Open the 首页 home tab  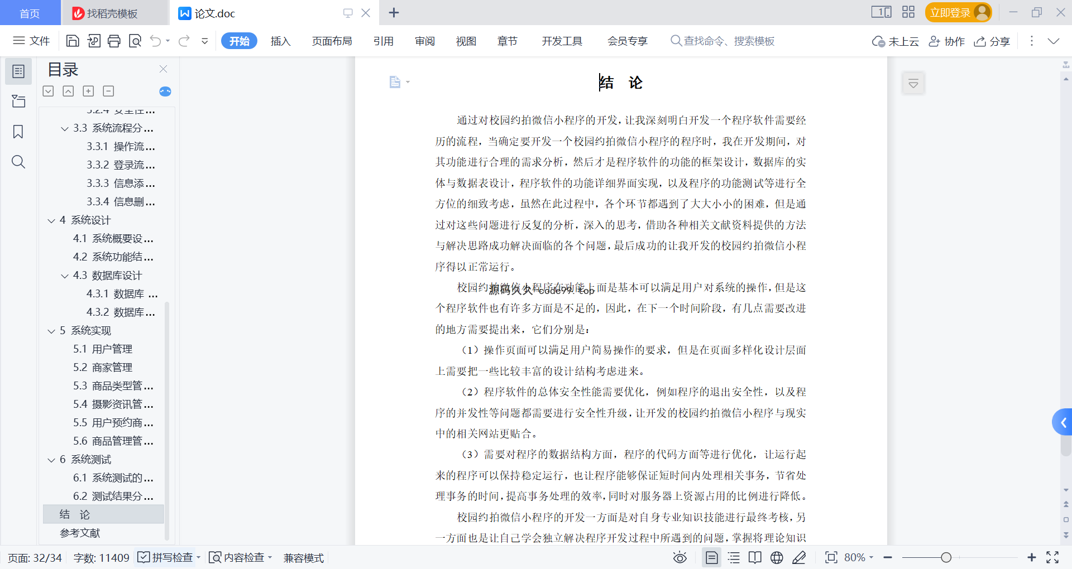point(30,13)
